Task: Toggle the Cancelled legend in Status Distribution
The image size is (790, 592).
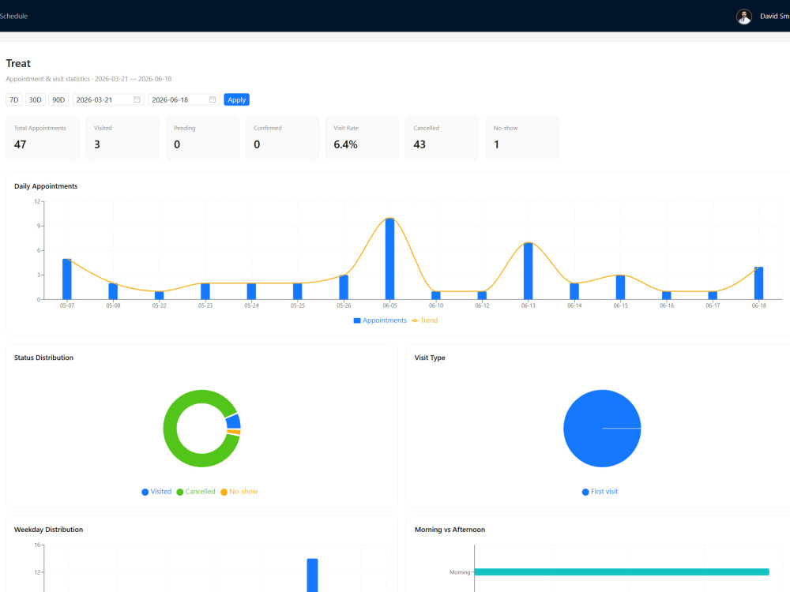Action: (195, 492)
